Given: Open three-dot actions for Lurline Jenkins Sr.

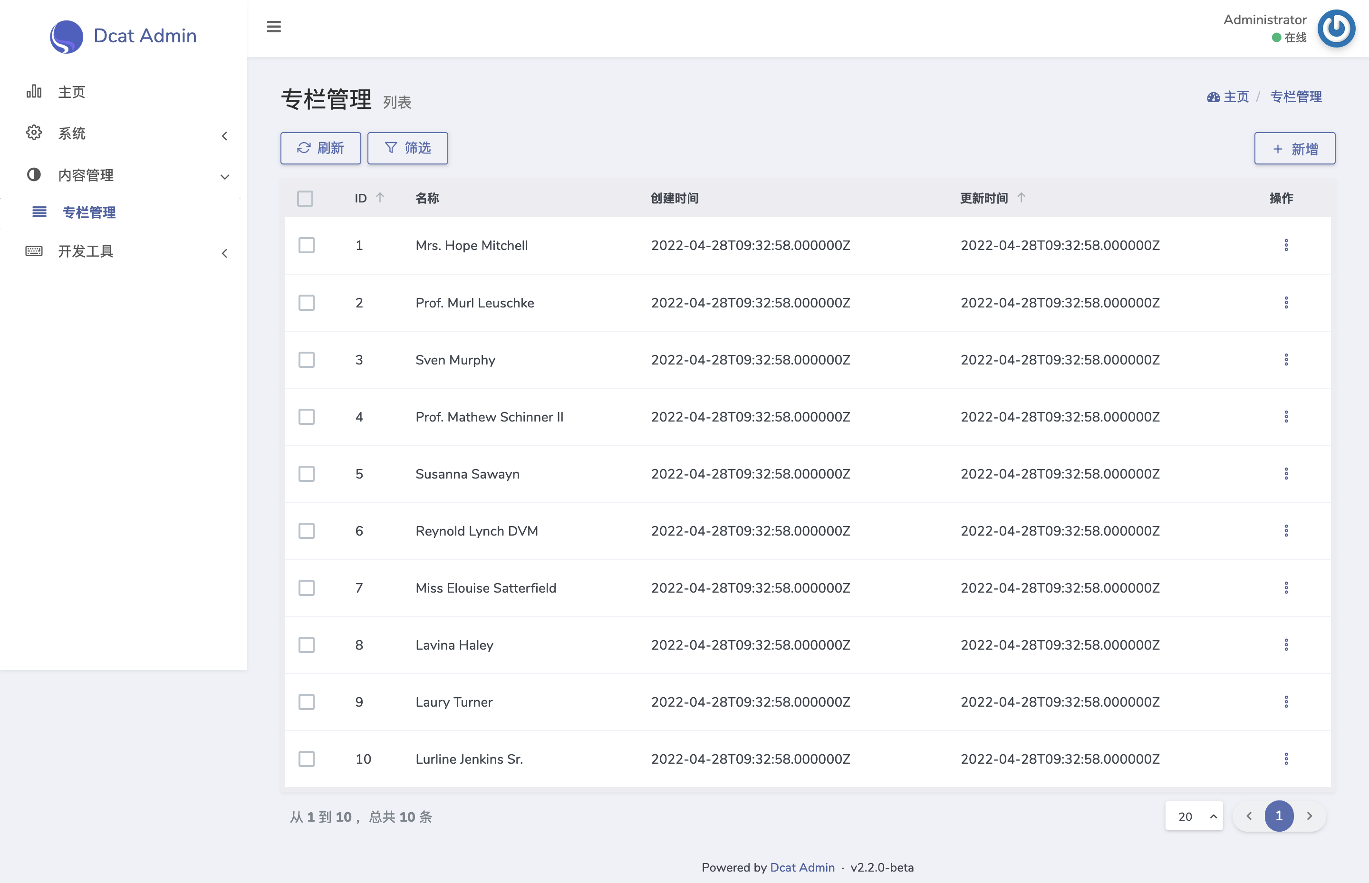Looking at the screenshot, I should (x=1286, y=758).
